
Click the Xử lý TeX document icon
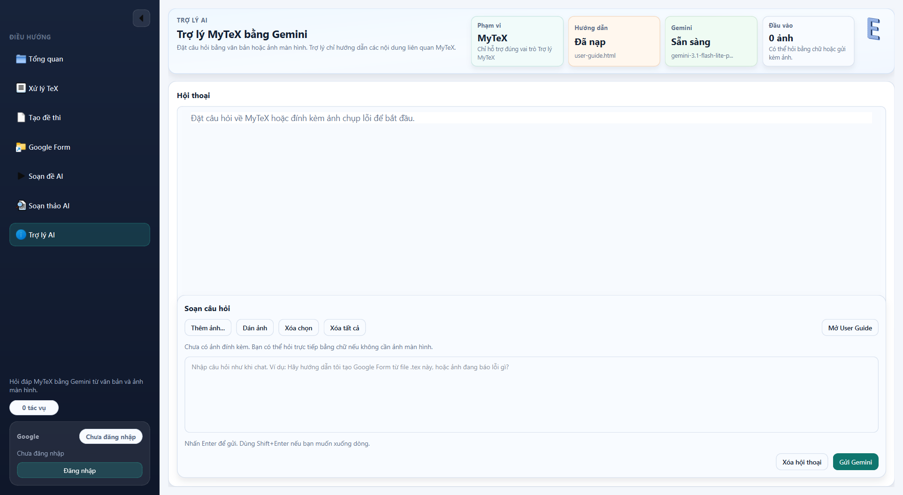(x=21, y=88)
